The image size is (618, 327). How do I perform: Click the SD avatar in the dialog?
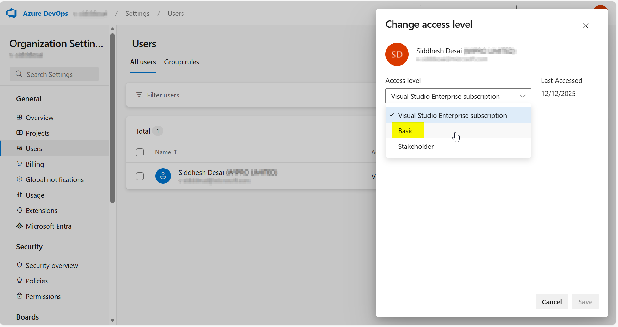coord(397,54)
